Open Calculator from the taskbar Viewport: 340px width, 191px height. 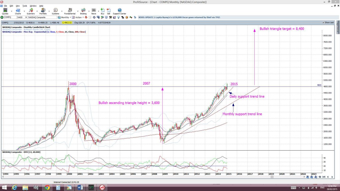point(58,188)
